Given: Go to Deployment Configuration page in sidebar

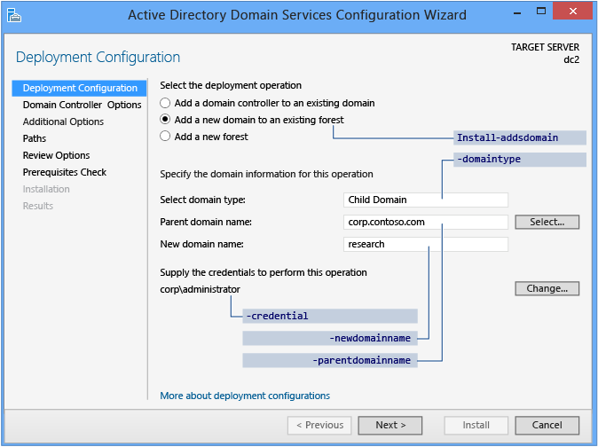Looking at the screenshot, I should pos(79,88).
